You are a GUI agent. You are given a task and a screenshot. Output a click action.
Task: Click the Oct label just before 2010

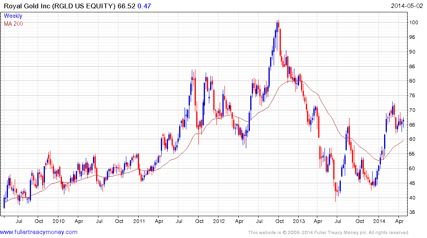point(39,221)
